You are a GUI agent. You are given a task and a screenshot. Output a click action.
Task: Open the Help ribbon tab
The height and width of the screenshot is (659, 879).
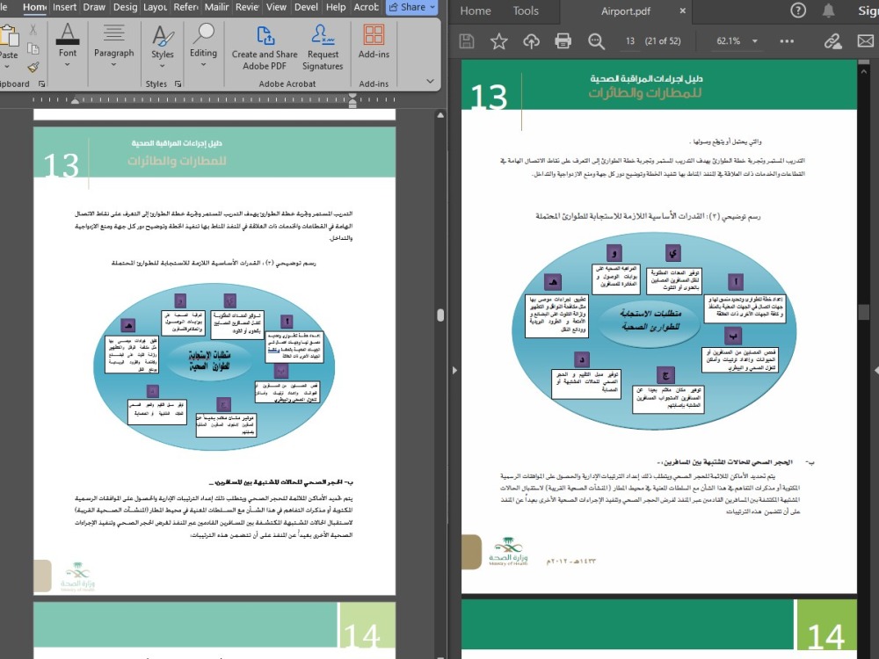coord(336,7)
